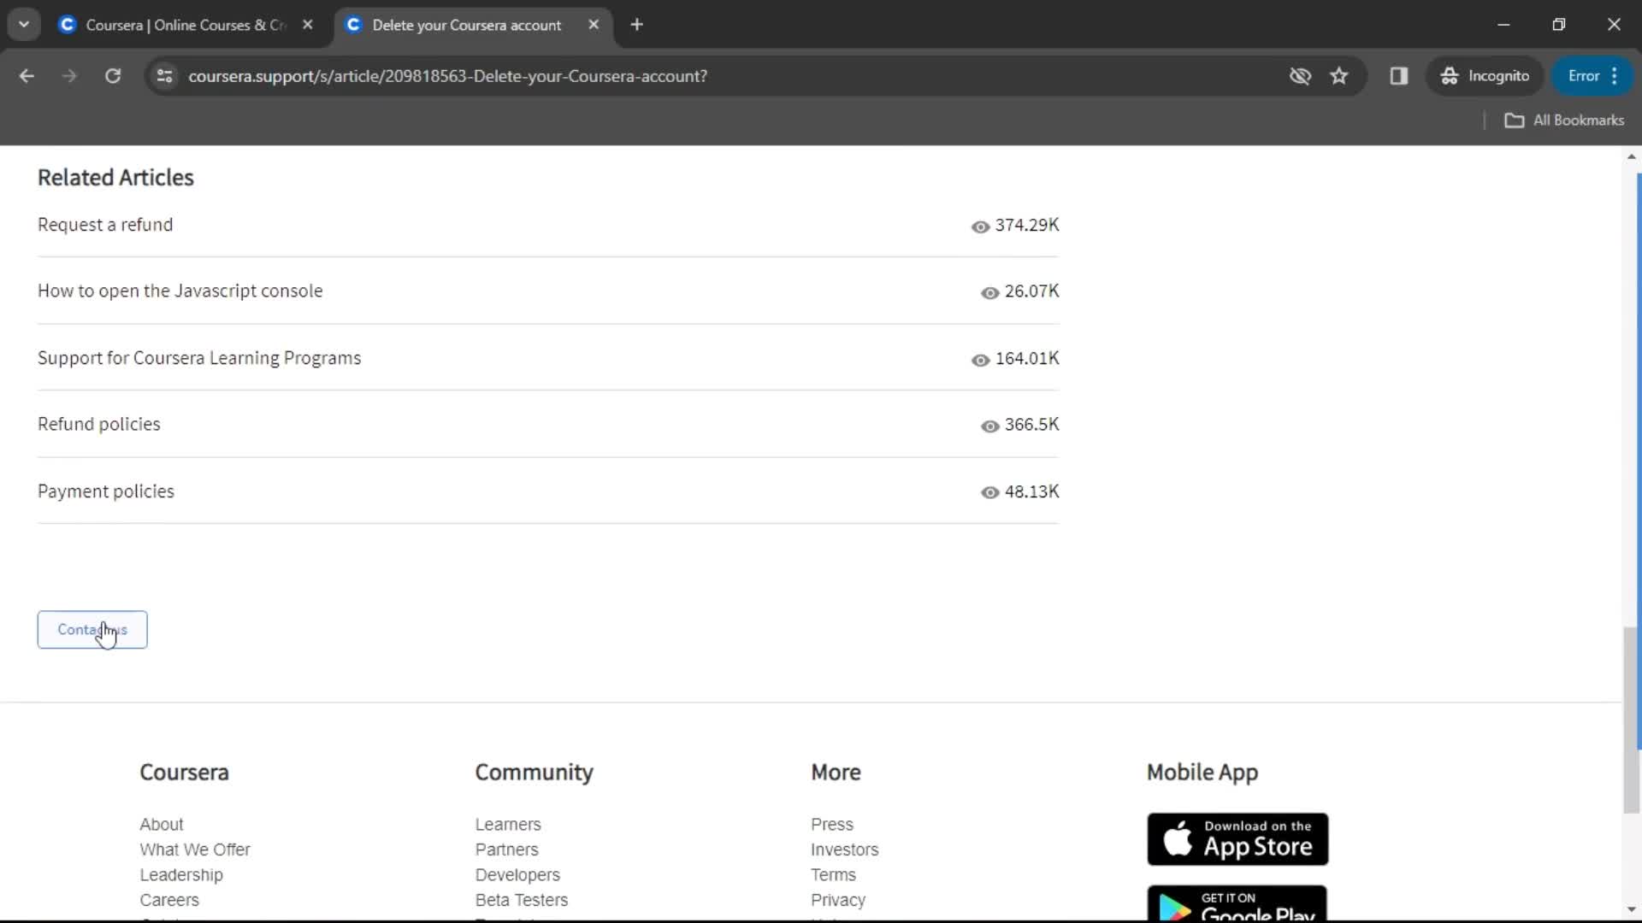
Task: Bookmark this page with the star icon
Action: pyautogui.click(x=1339, y=76)
